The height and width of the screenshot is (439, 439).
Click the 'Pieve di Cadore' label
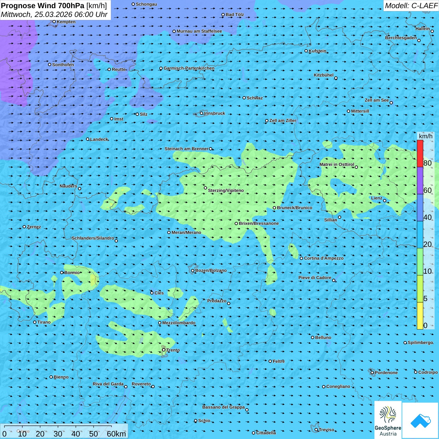(x=315, y=278)
